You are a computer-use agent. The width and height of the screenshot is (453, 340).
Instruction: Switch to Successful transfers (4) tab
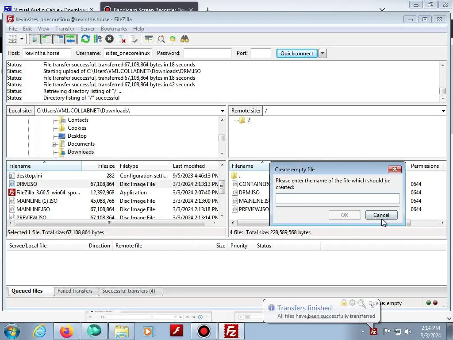(129, 291)
